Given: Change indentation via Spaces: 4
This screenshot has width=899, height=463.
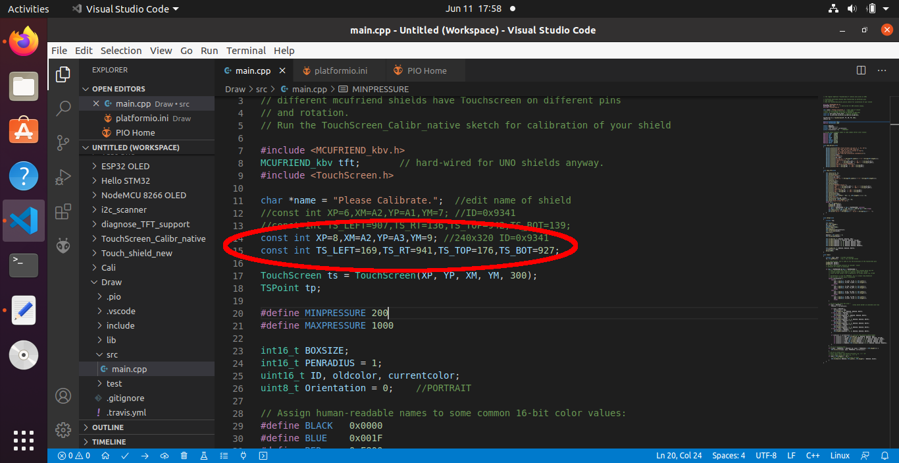Looking at the screenshot, I should click(x=729, y=456).
